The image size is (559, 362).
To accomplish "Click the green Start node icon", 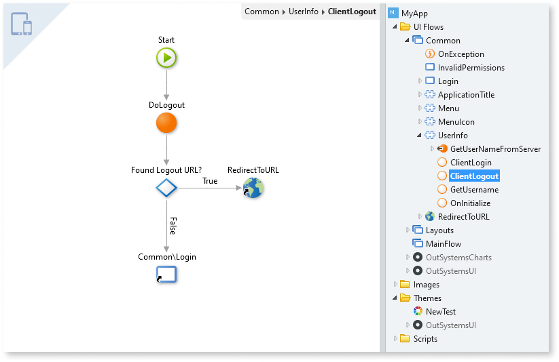I will pos(166,58).
